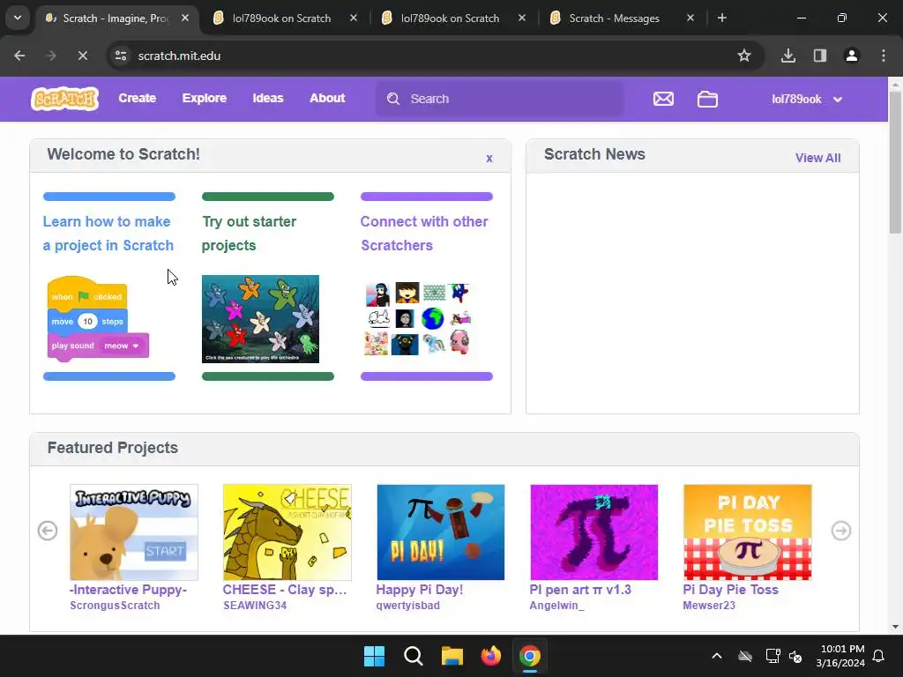Open the starfish starter project image
Viewport: 903px width, 677px height.
[260, 319]
